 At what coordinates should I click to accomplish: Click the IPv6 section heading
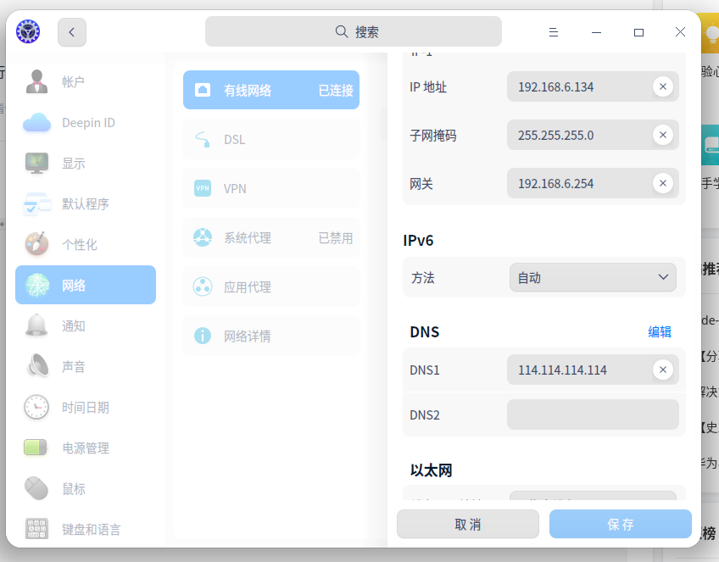pyautogui.click(x=418, y=241)
